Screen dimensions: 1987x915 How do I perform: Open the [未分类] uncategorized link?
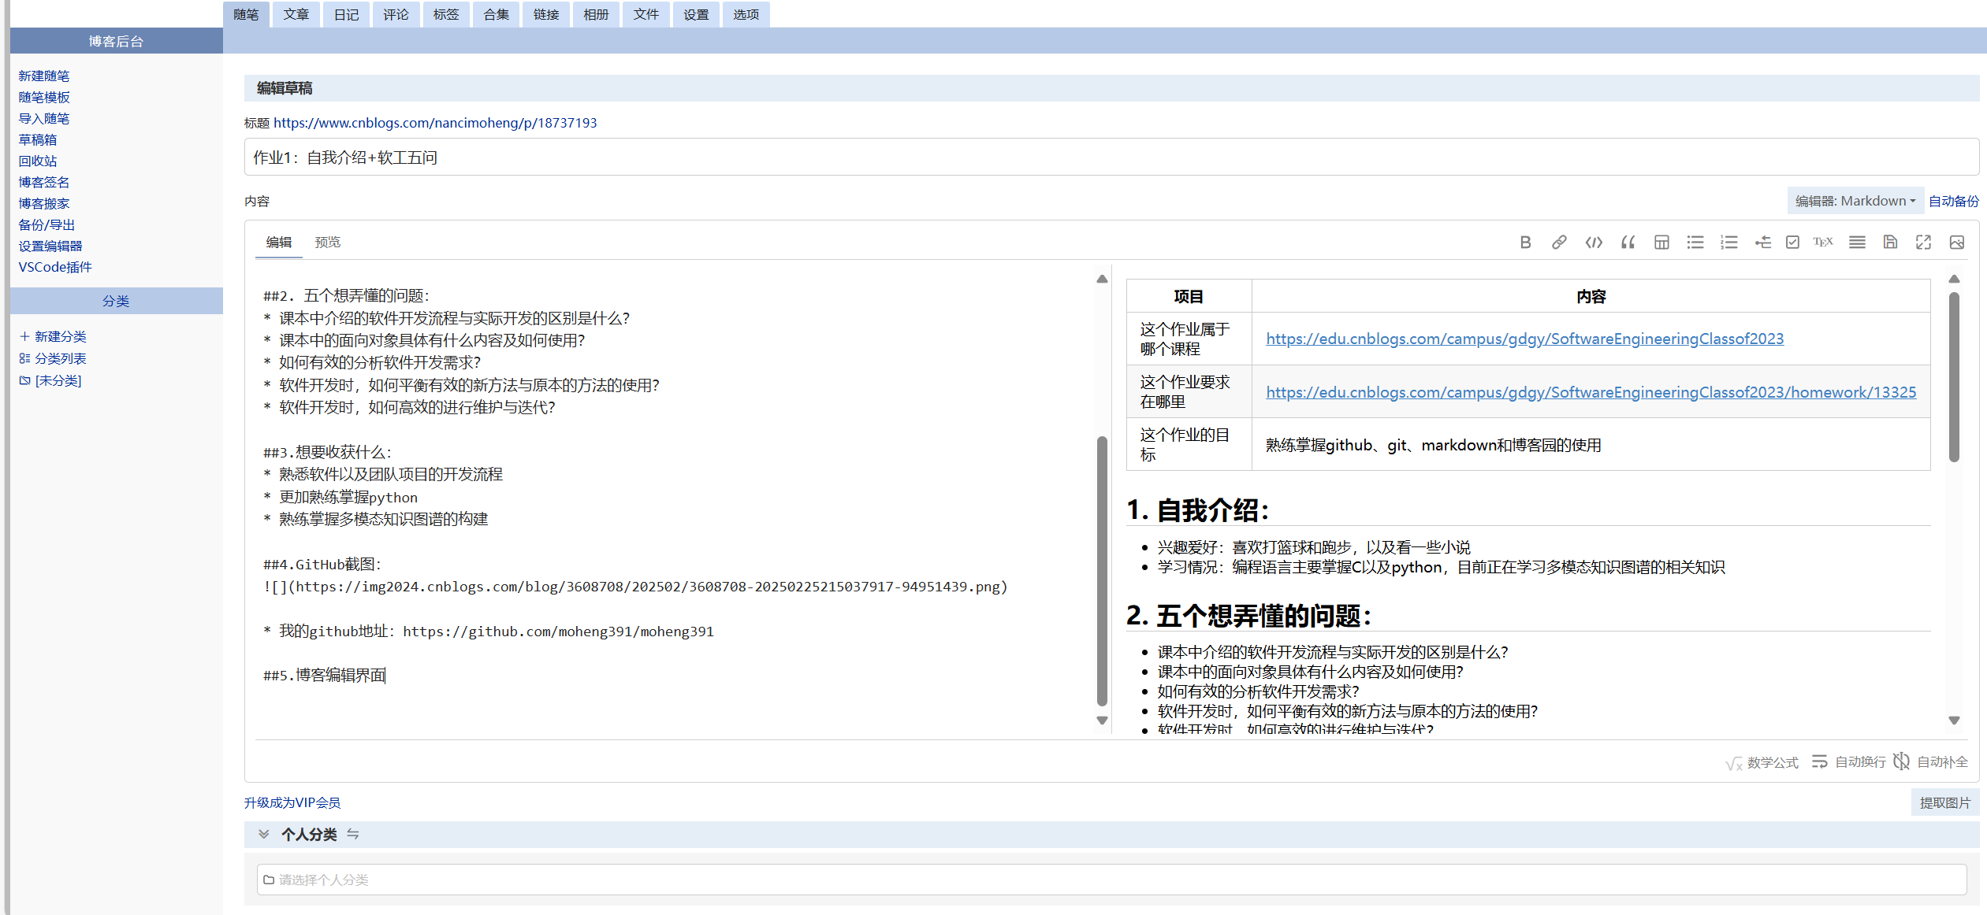point(50,381)
